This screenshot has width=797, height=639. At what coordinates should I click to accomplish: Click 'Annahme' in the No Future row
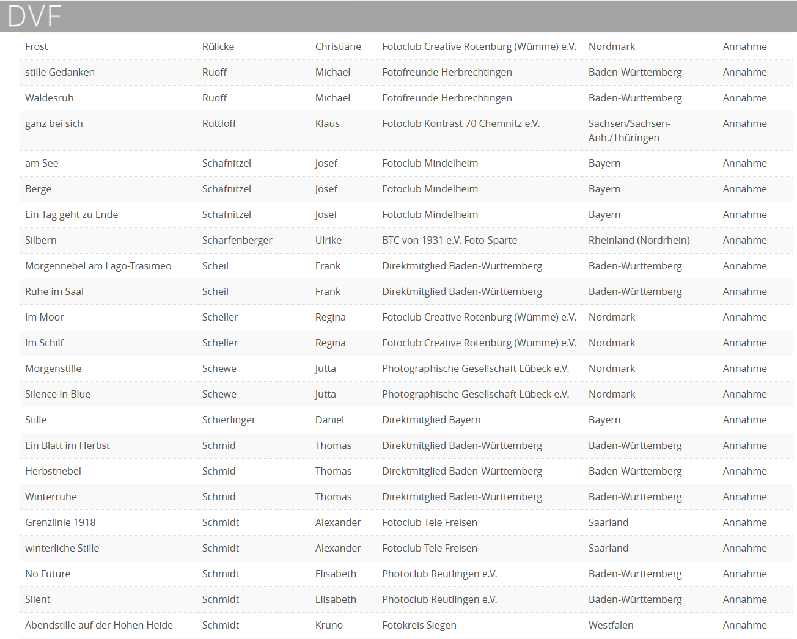pos(744,574)
